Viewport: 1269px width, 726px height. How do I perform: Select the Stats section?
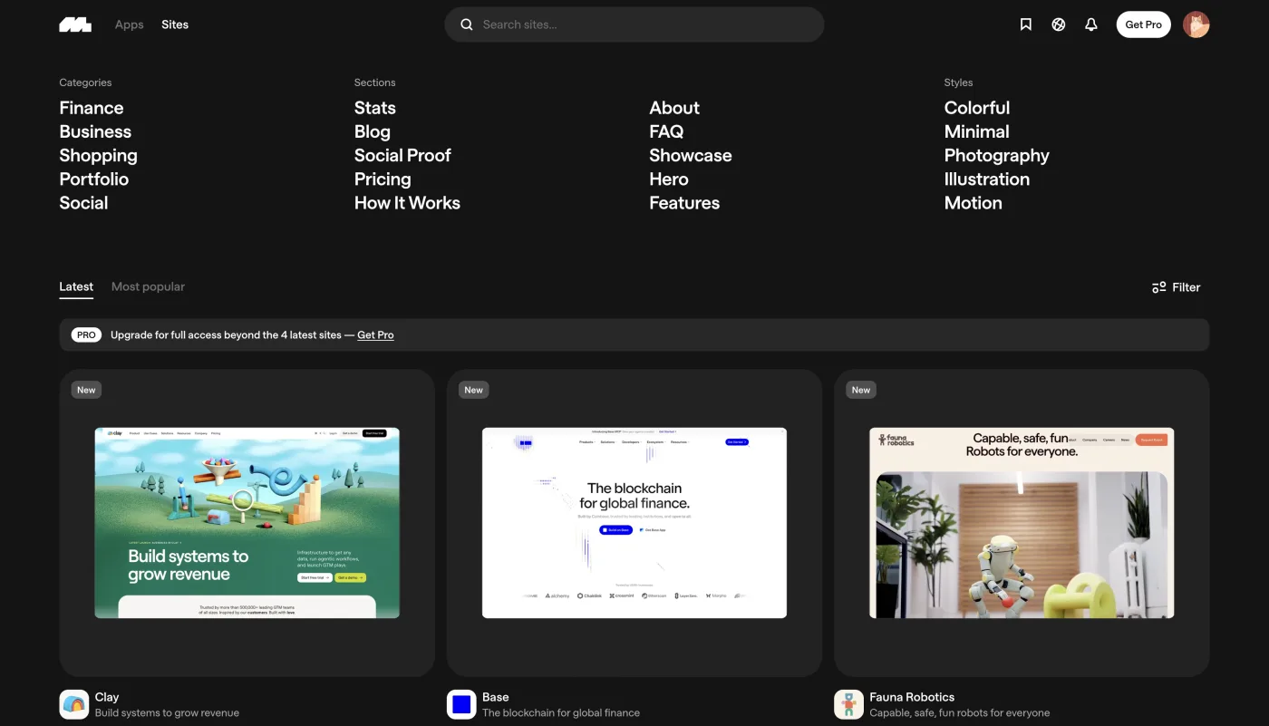(375, 108)
